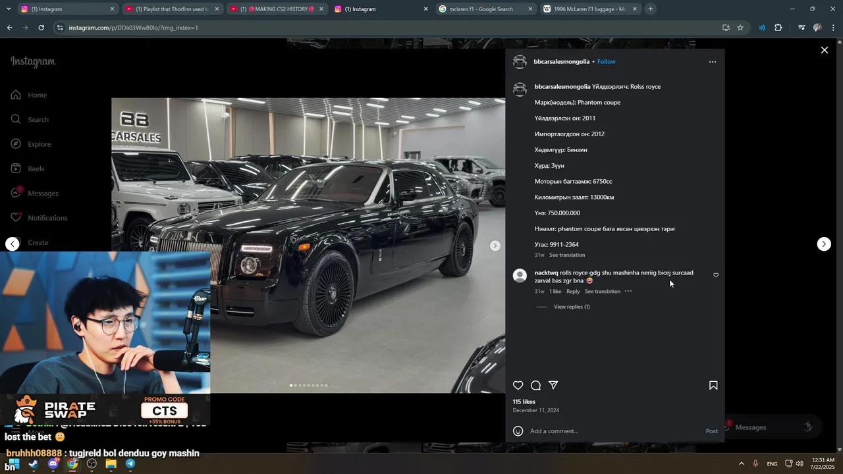Open Chrome three-dot menu

pyautogui.click(x=834, y=28)
